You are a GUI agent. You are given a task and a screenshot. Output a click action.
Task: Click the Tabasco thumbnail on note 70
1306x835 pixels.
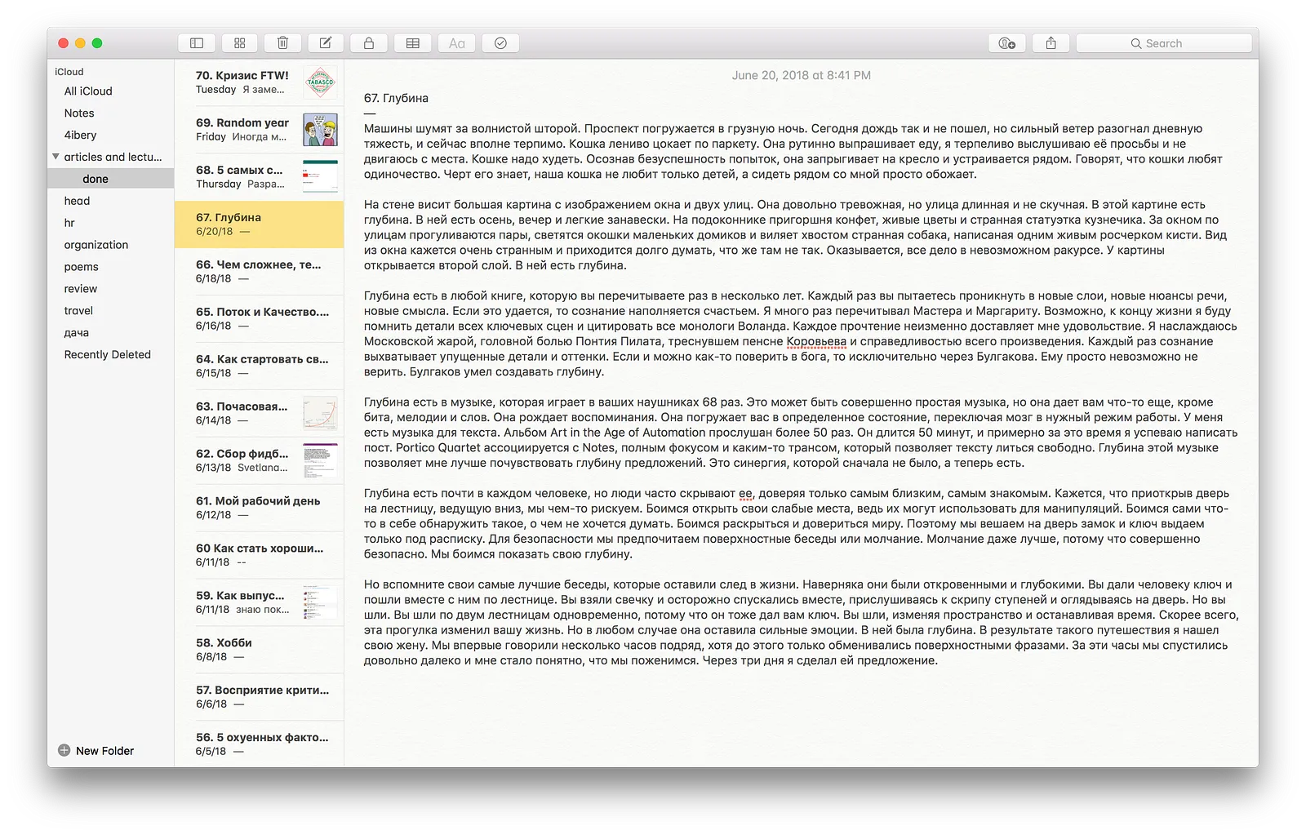click(320, 82)
